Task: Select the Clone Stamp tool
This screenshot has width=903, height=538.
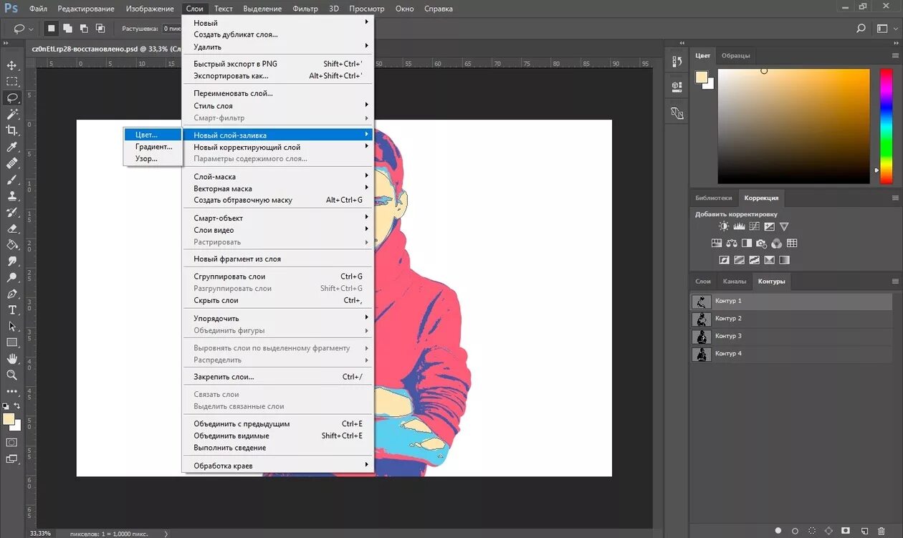Action: 12,196
